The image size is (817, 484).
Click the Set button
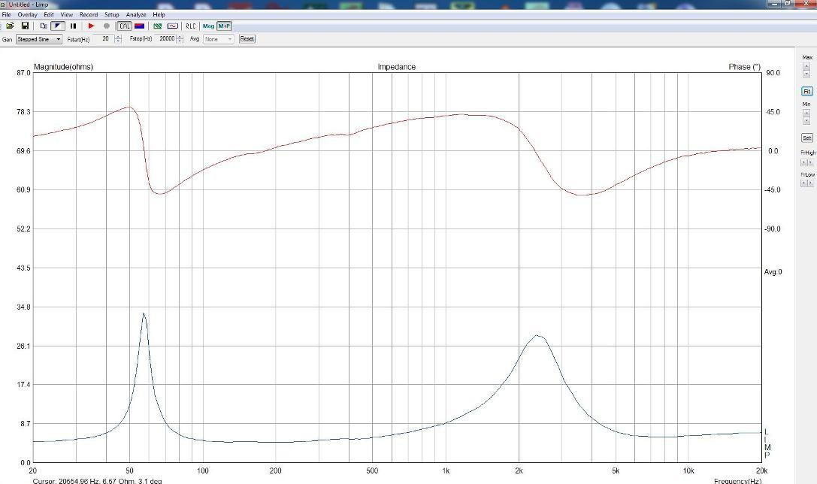[x=807, y=138]
